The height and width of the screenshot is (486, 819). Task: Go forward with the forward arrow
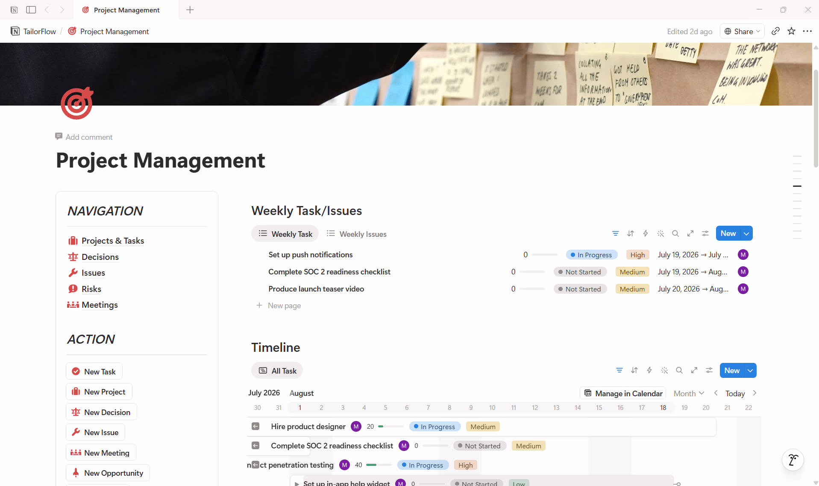62,9
